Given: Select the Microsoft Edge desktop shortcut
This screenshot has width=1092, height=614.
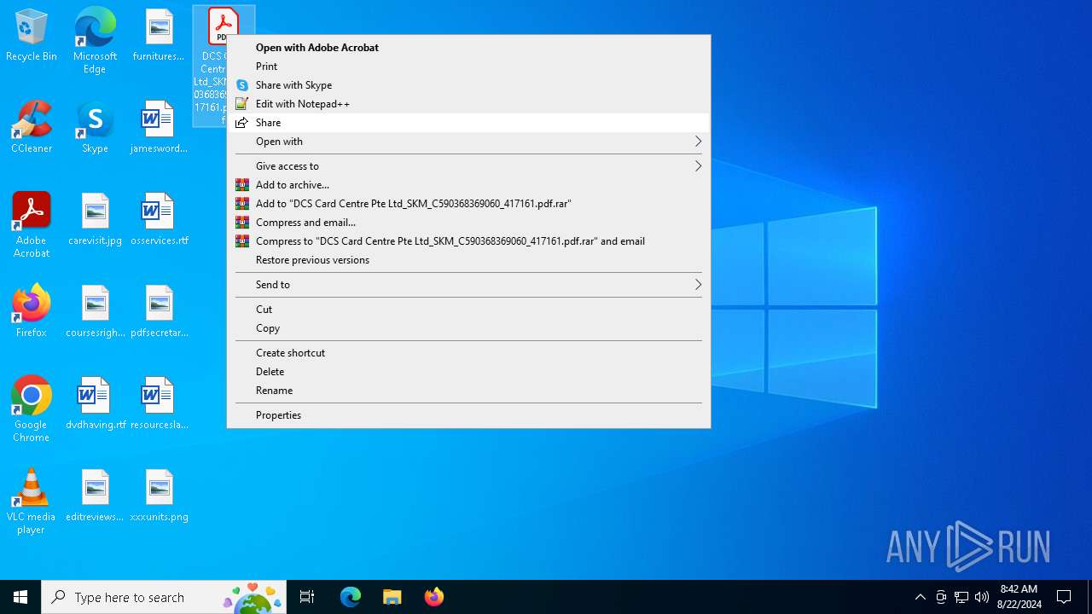Looking at the screenshot, I should point(95,40).
